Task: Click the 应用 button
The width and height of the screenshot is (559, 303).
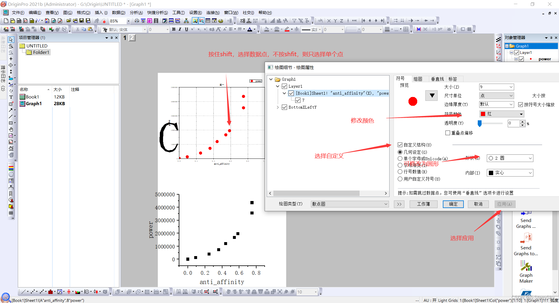Action: 505,204
